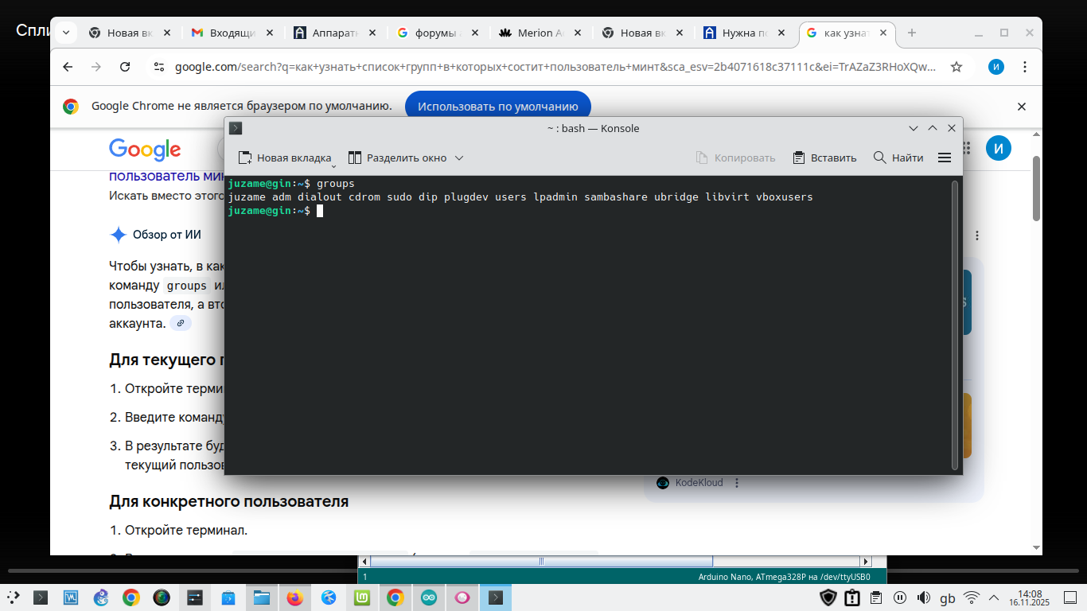Bookmark this page with the star icon
The width and height of the screenshot is (1087, 611).
coord(956,67)
